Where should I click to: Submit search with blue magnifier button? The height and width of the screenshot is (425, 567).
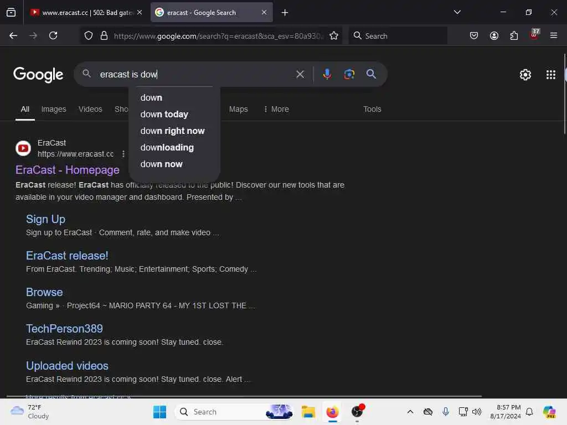[371, 74]
